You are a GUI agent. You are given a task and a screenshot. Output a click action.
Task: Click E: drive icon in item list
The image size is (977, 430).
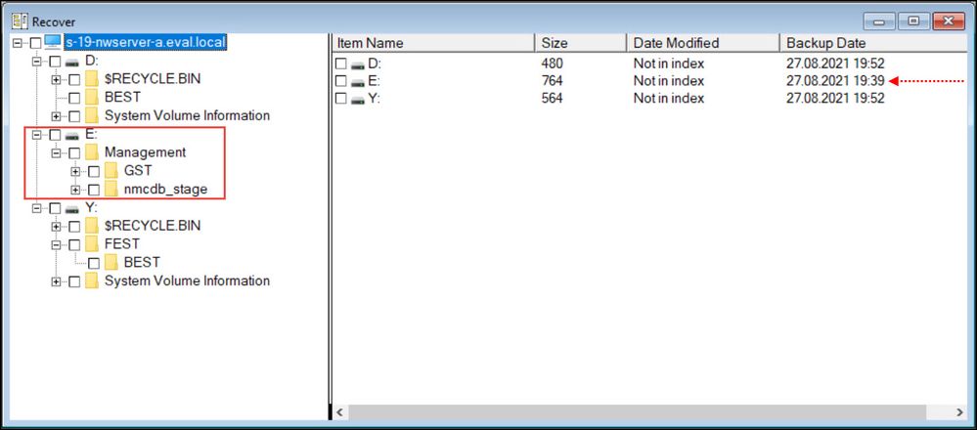[357, 81]
